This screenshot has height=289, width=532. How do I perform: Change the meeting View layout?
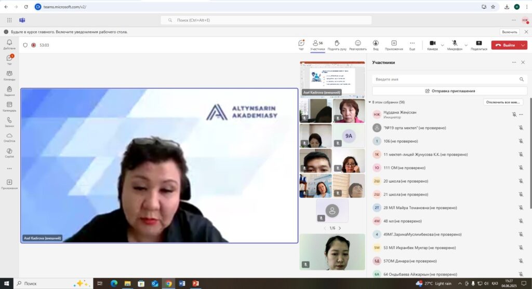[376, 45]
